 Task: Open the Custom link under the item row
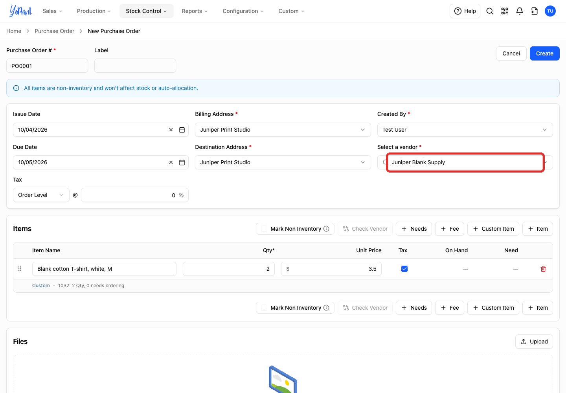(x=41, y=286)
